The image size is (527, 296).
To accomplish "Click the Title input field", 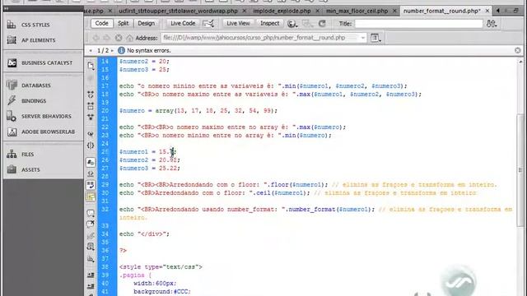I will click(x=419, y=24).
